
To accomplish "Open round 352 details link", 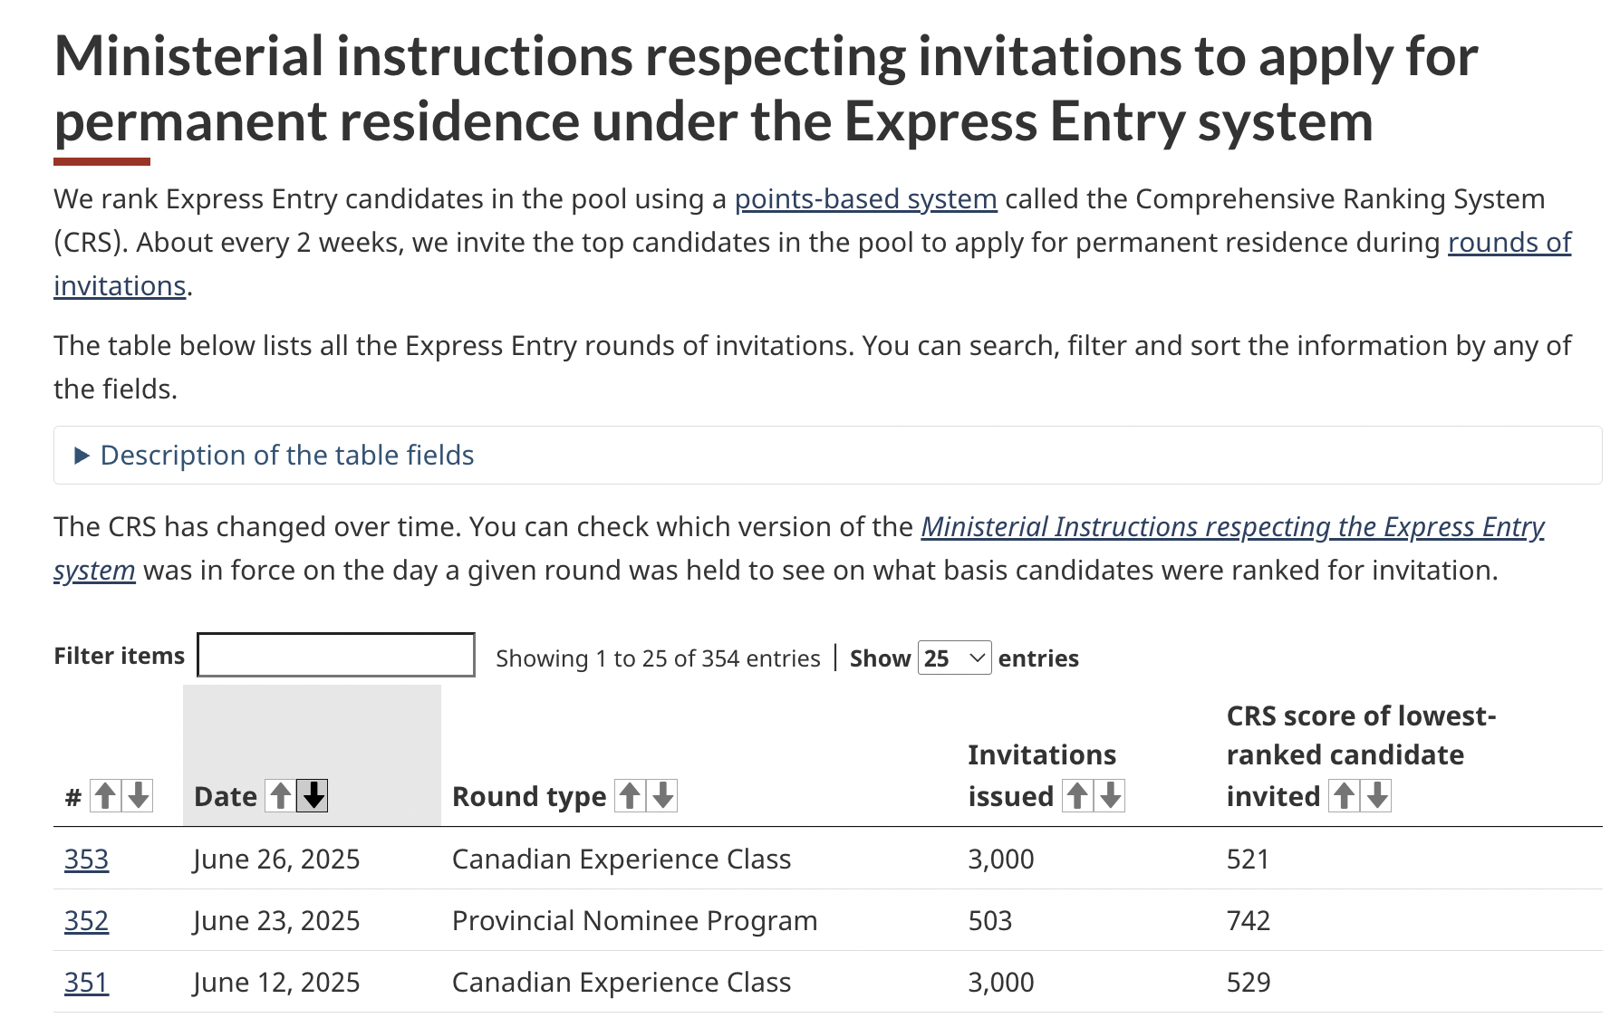I will click(x=86, y=921).
